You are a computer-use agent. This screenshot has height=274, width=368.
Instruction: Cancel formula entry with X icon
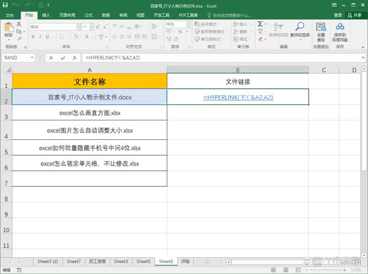pyautogui.click(x=51, y=58)
